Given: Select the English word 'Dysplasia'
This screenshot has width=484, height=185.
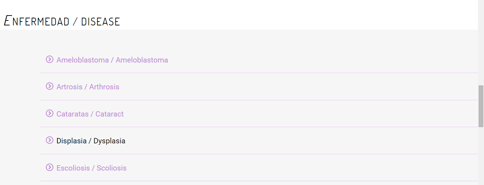Looking at the screenshot, I should (109, 141).
